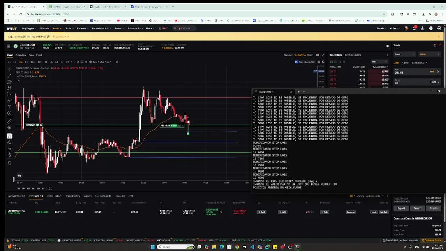This screenshot has height=251, width=446.
Task: Select order book both-sides view icon
Action: pos(331,62)
